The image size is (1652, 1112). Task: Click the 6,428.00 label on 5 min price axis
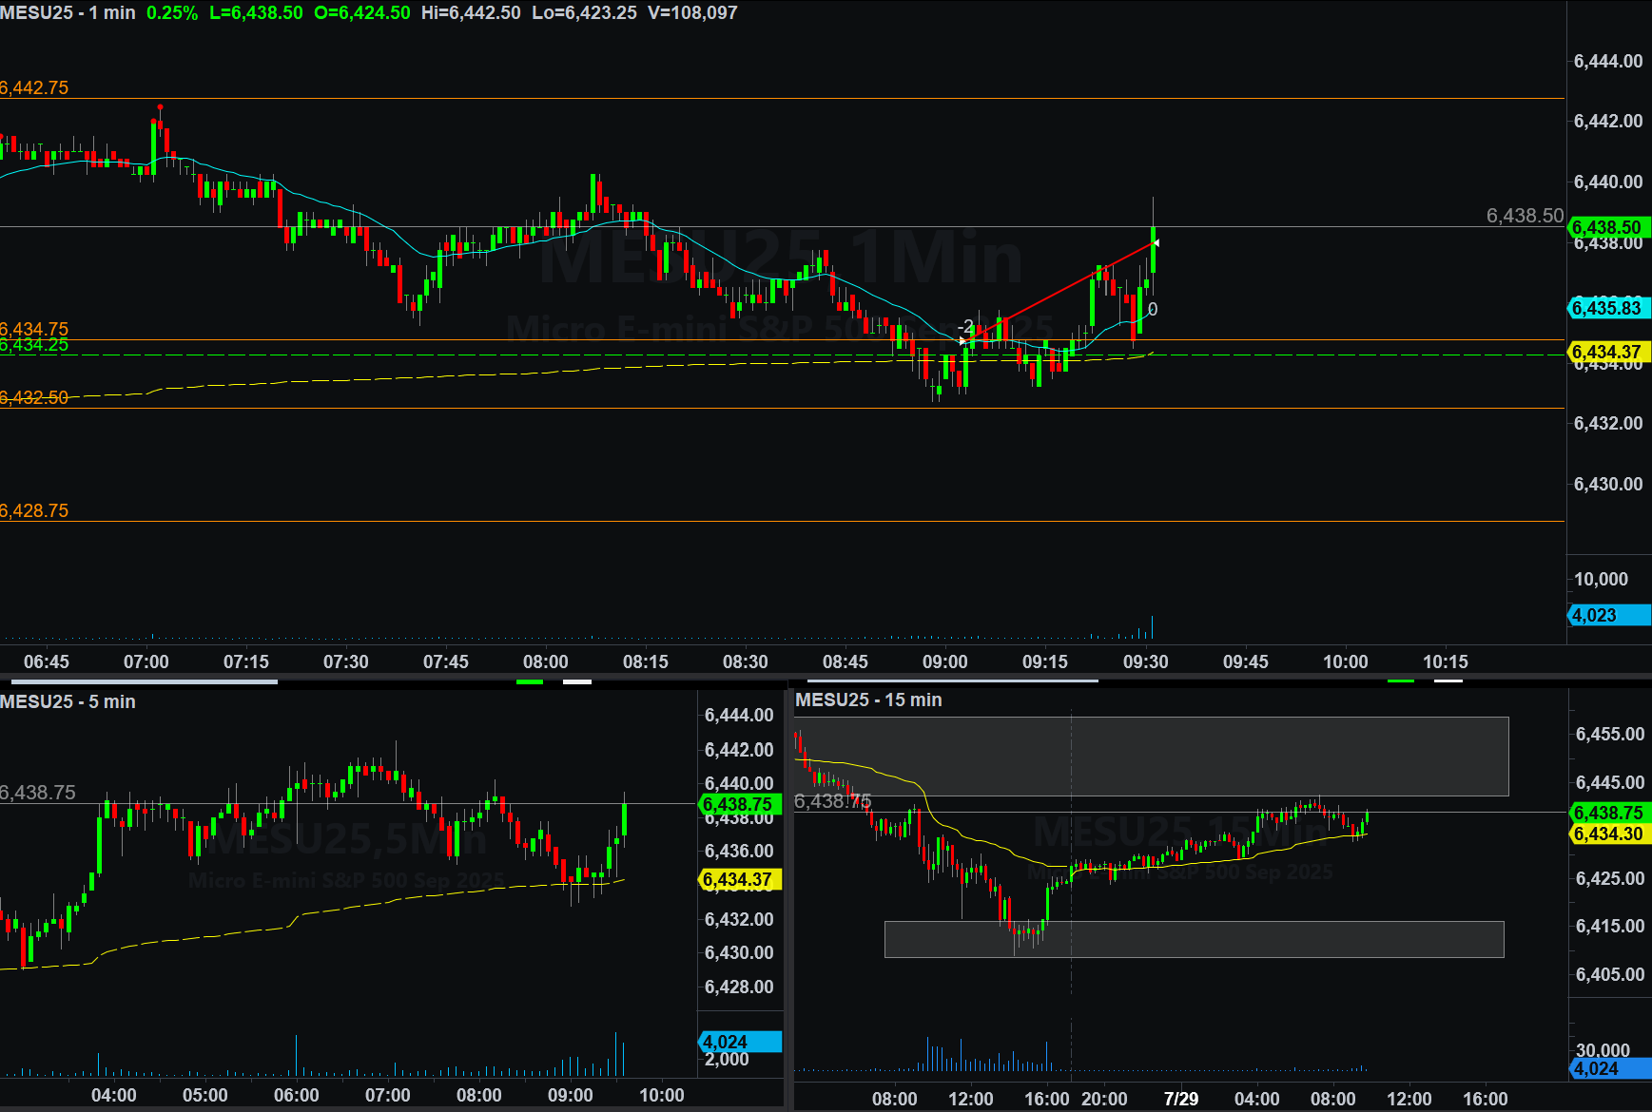[739, 987]
